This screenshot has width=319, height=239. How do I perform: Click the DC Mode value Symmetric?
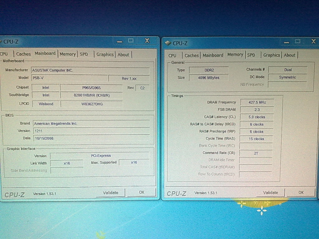(287, 77)
